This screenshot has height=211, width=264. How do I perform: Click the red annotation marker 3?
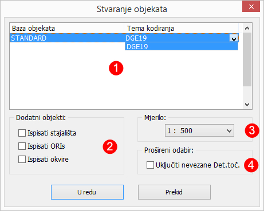tap(252, 130)
